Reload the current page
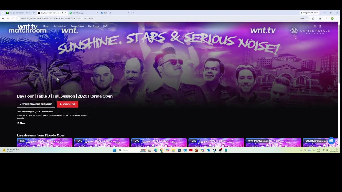Image resolution: width=342 pixels, height=192 pixels. tap(12, 18)
